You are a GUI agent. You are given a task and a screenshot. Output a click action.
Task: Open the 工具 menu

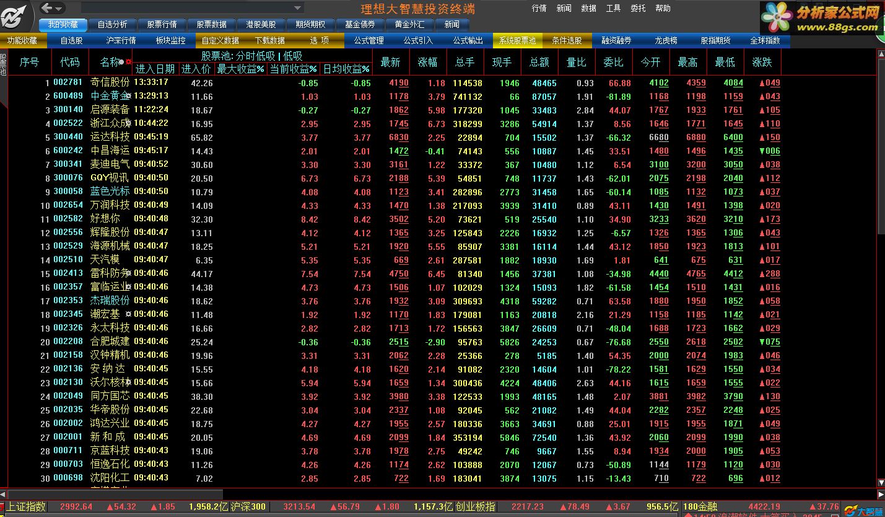coord(613,8)
